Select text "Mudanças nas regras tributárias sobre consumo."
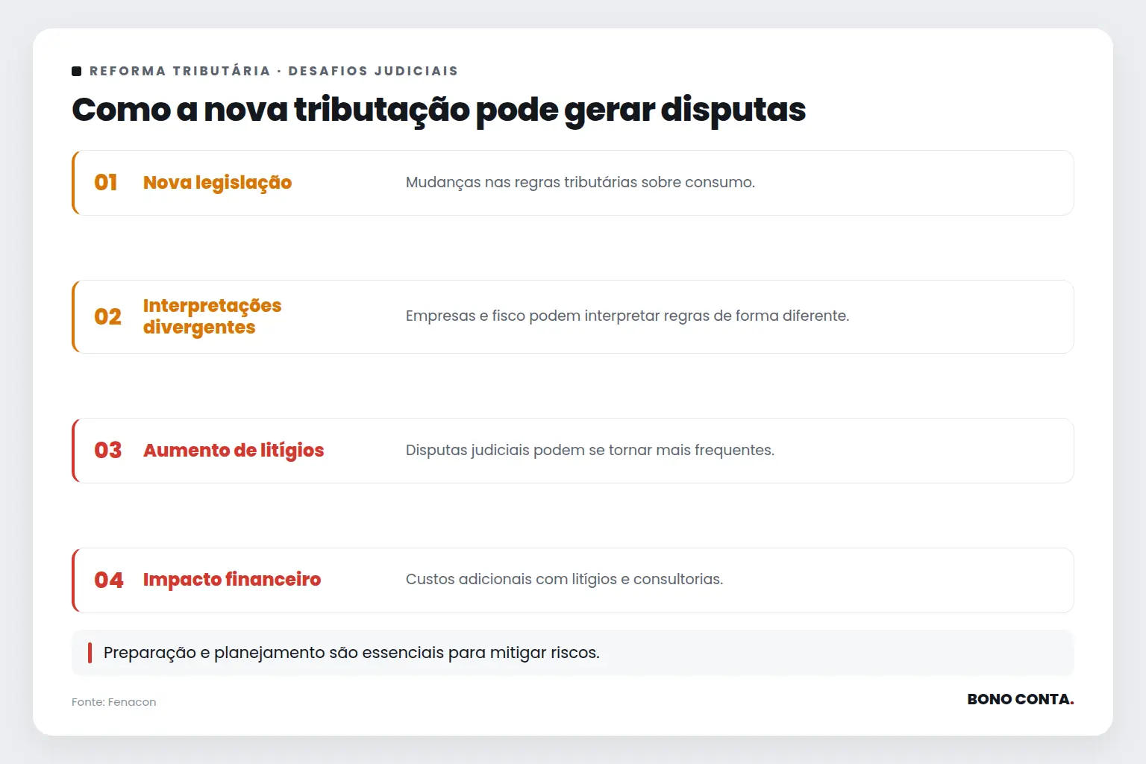The width and height of the screenshot is (1146, 764). pos(580,183)
